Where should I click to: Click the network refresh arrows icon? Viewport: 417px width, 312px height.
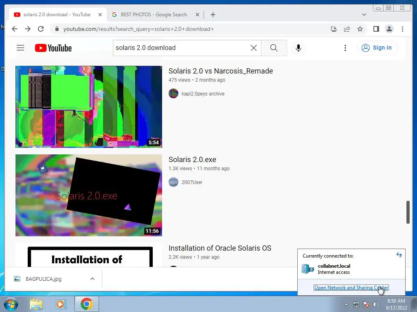pos(399,255)
